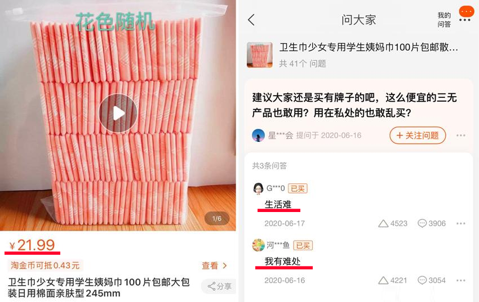Tap the 1/6 image counter

(x=217, y=219)
